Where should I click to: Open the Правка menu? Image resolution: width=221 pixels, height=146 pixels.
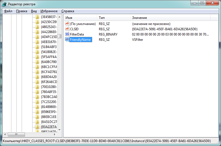click(22, 11)
